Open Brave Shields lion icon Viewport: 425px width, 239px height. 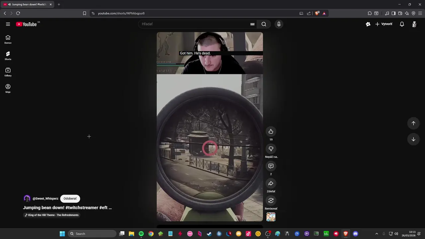click(x=317, y=13)
